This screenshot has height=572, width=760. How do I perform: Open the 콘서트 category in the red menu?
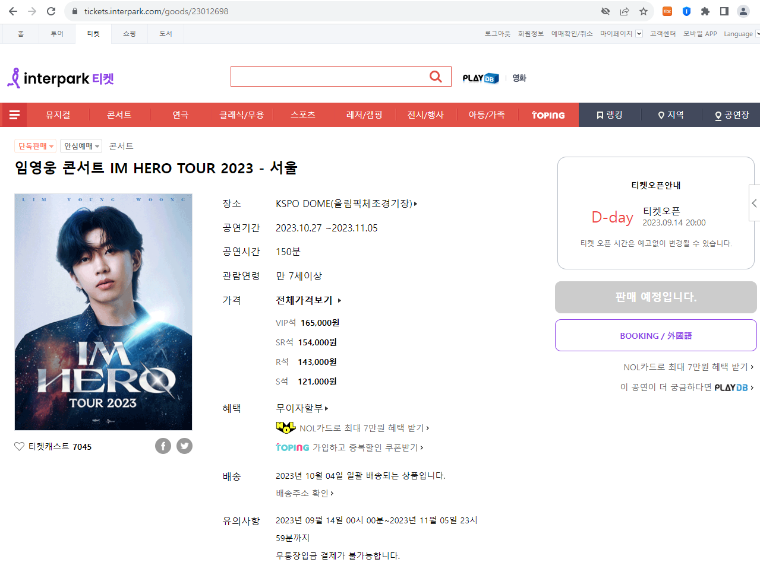pos(119,115)
